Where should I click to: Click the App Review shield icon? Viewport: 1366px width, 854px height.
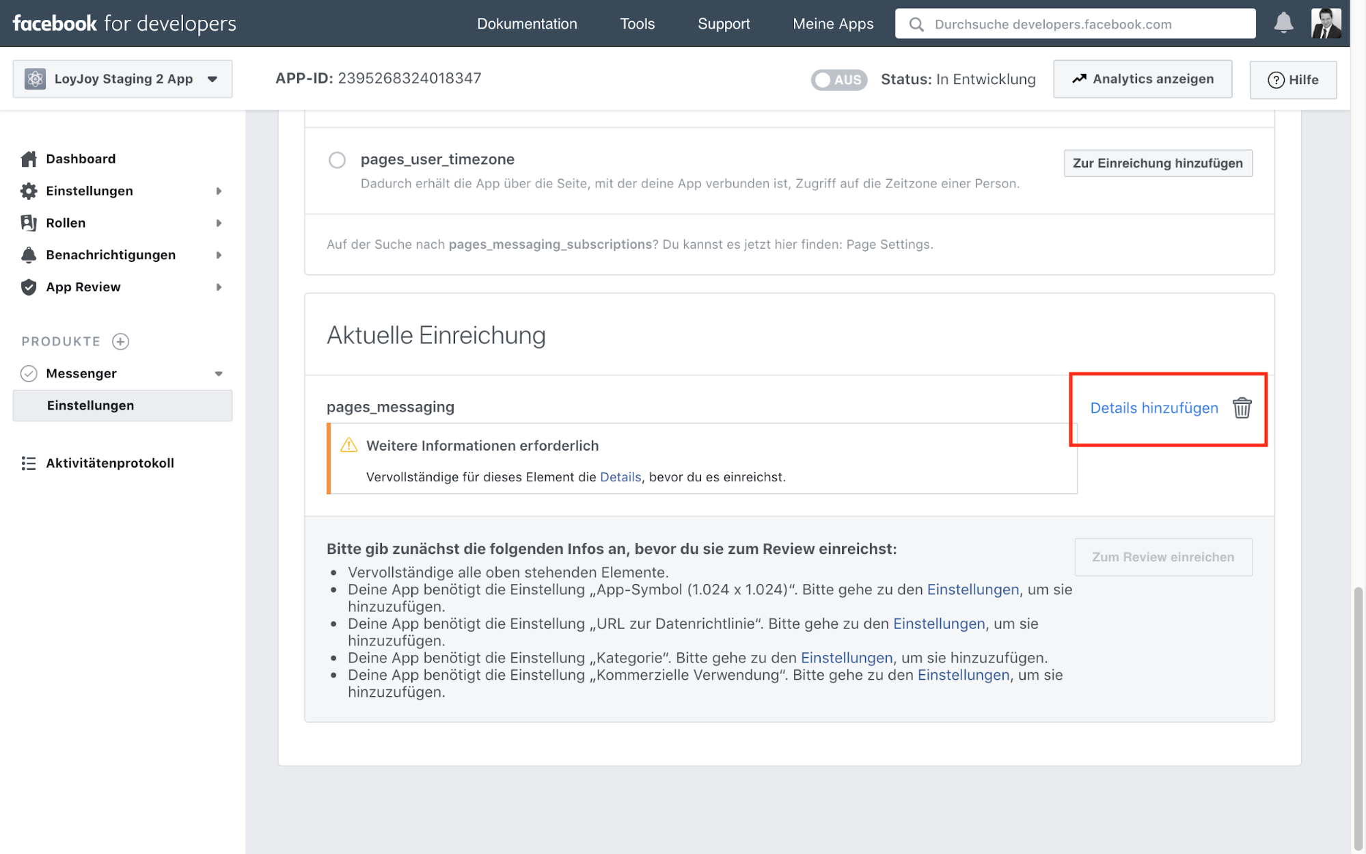click(29, 287)
